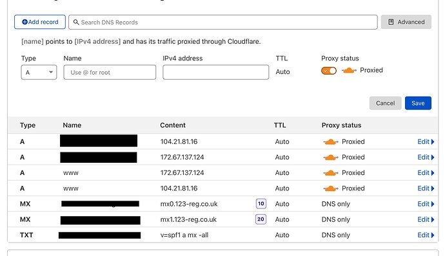
Task: Click the search magnifier icon
Action: (76, 22)
